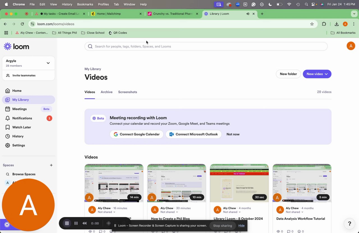Pause the Loom recording

[x=76, y=223]
